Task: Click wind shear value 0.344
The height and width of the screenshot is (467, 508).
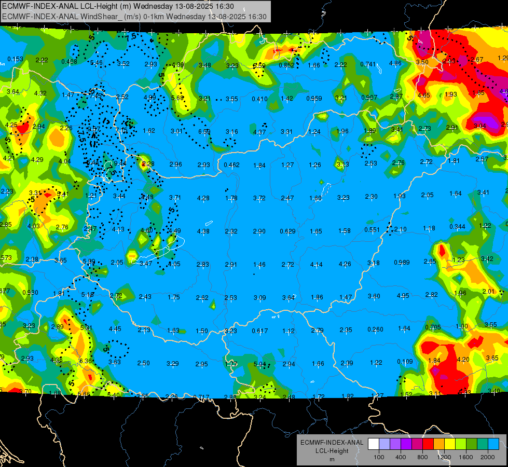Action: pos(457,227)
